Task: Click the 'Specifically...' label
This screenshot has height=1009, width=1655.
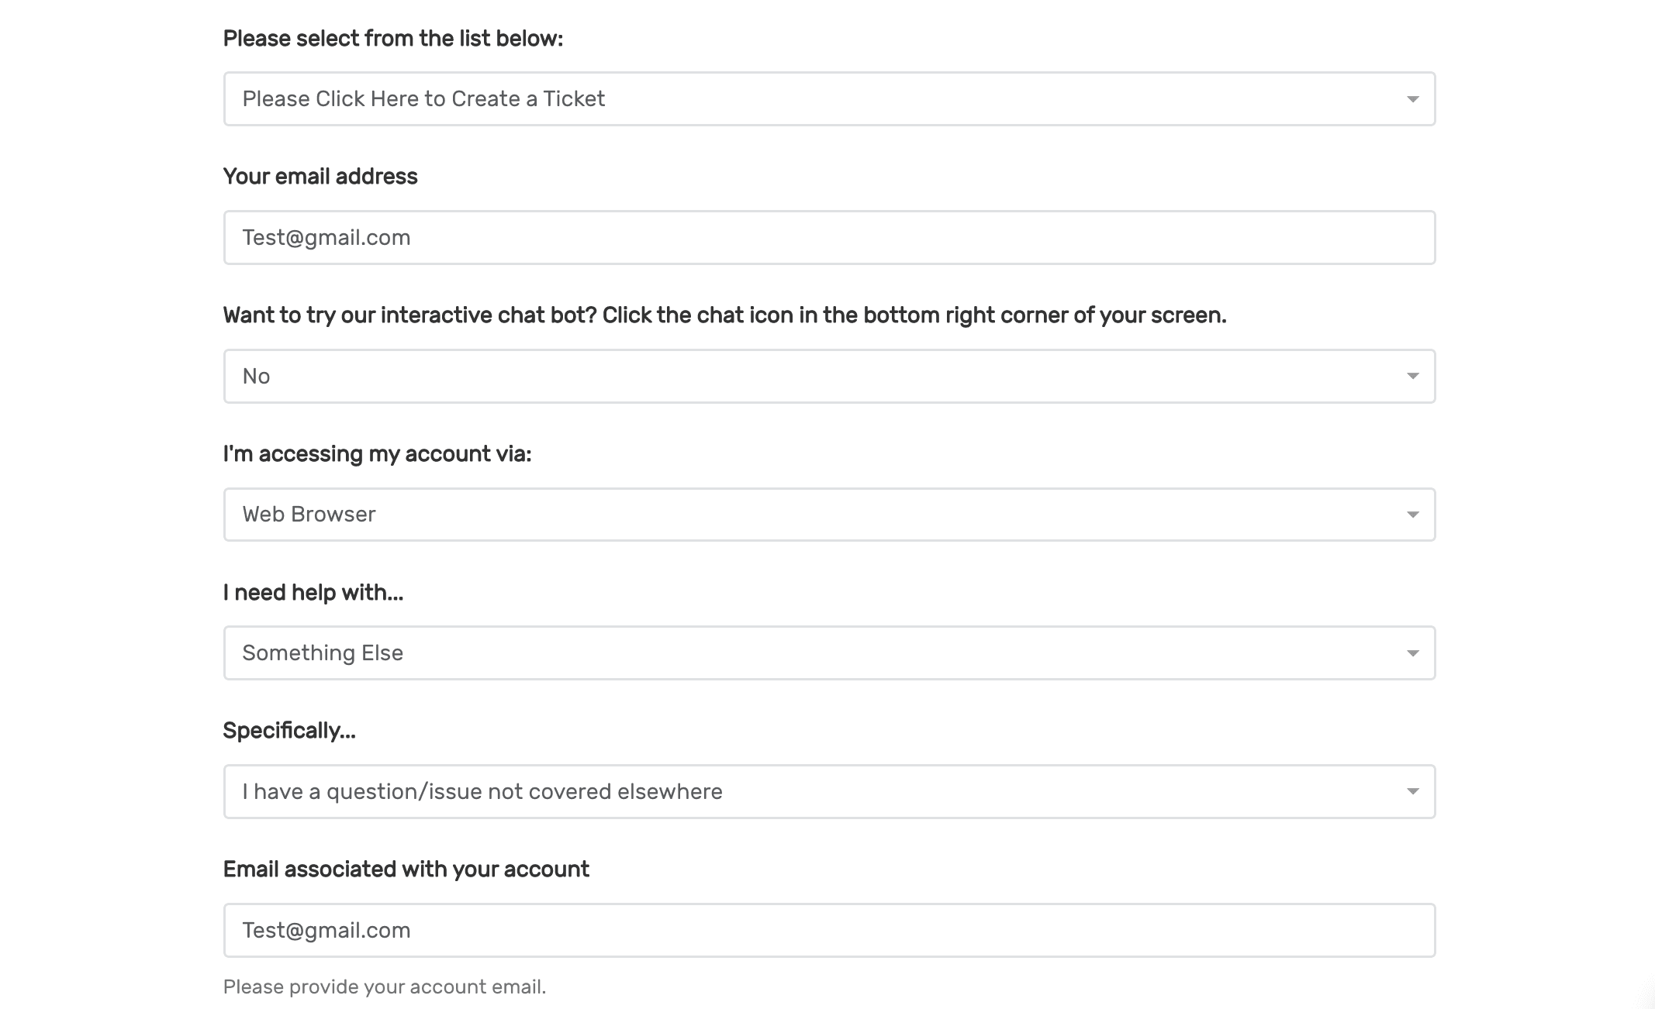Action: (289, 731)
